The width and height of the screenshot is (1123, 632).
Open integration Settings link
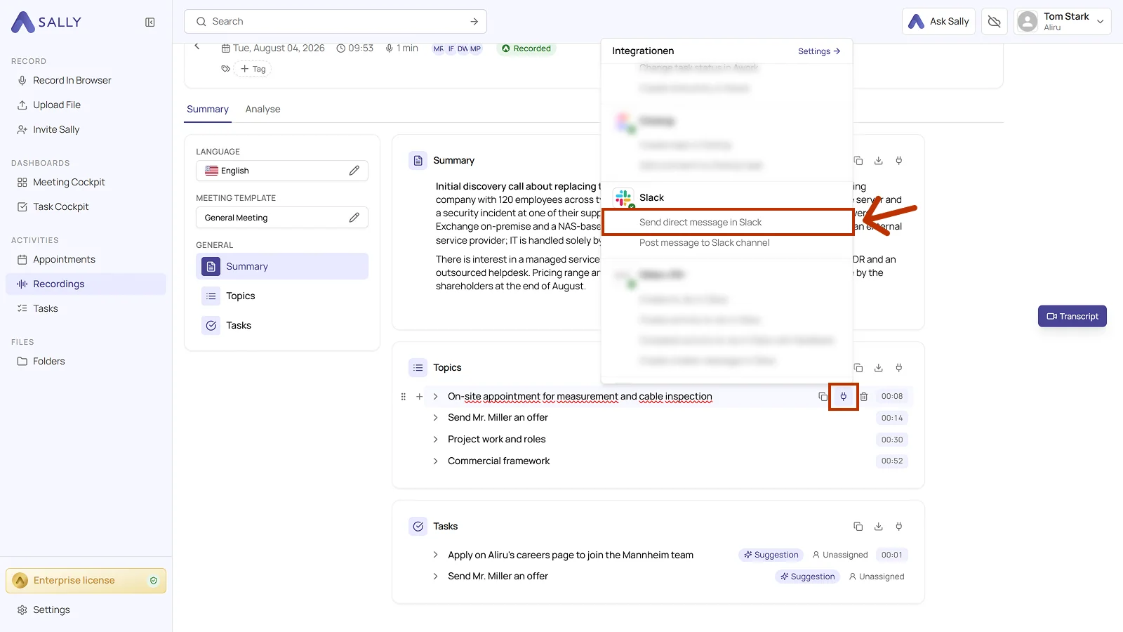click(x=819, y=51)
